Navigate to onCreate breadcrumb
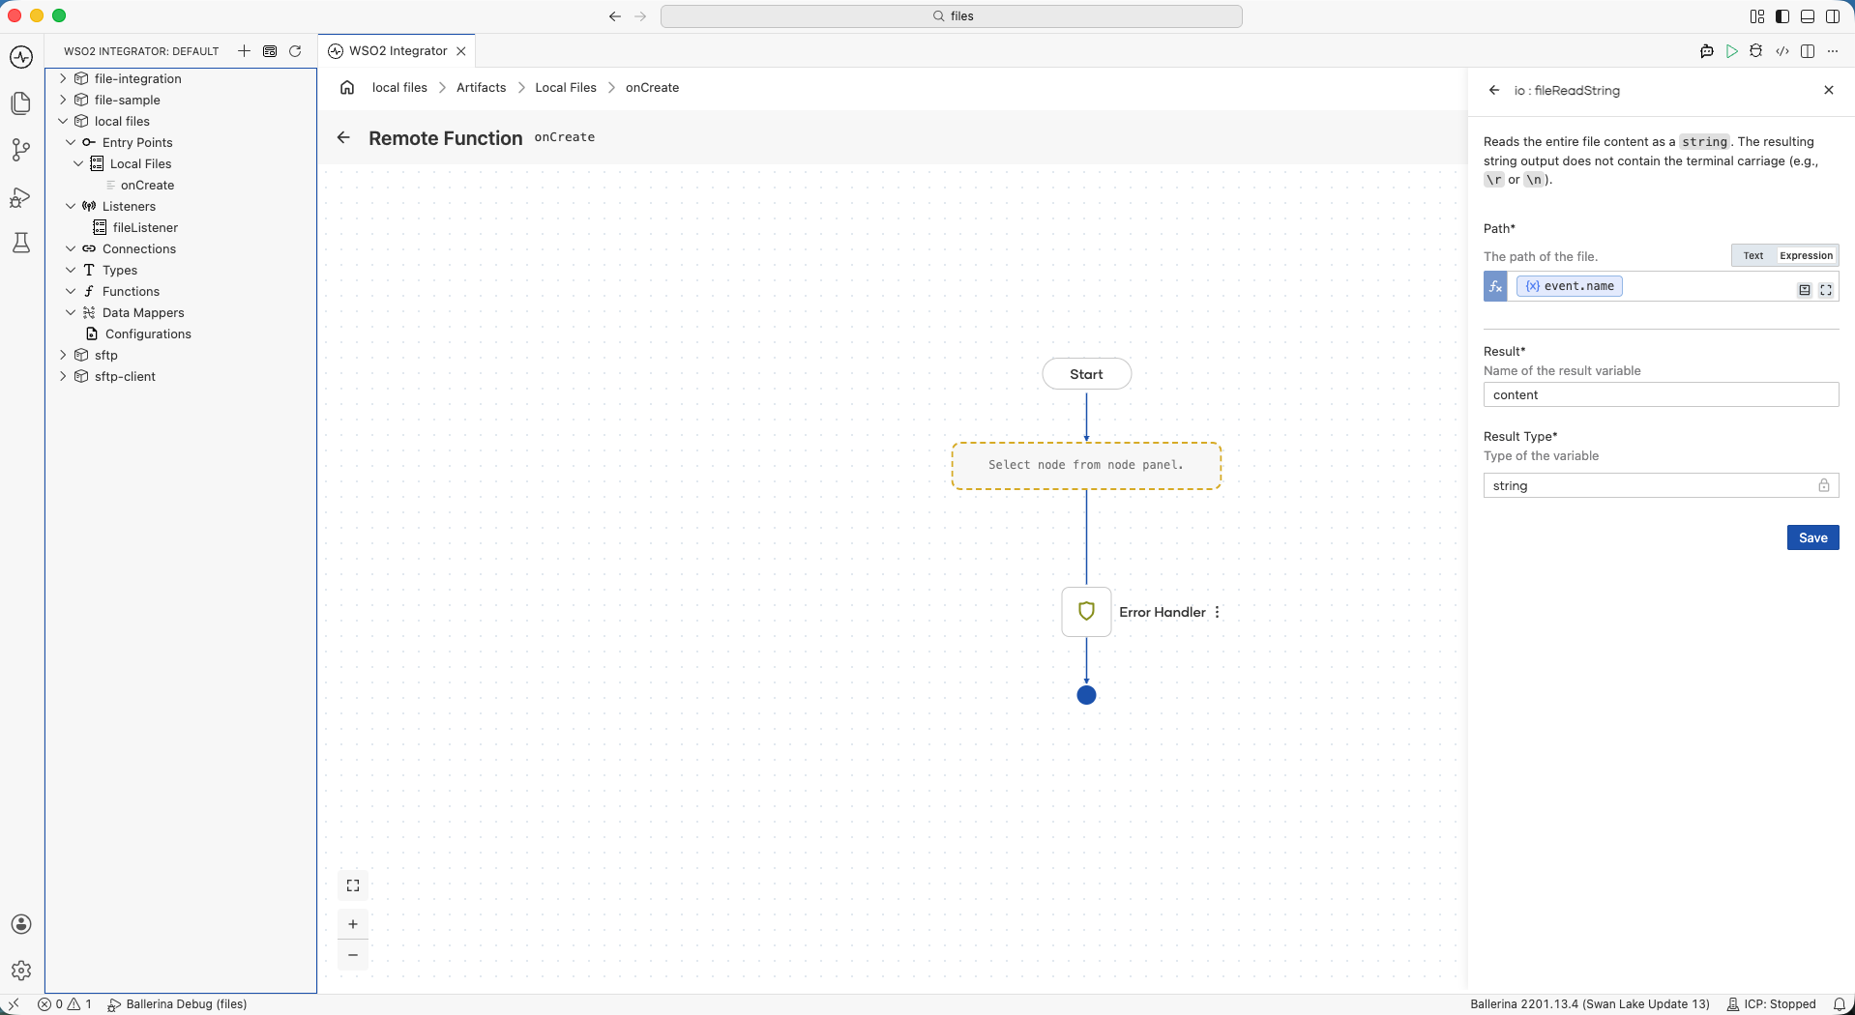Screen dimensions: 1855x1015 click(x=652, y=87)
